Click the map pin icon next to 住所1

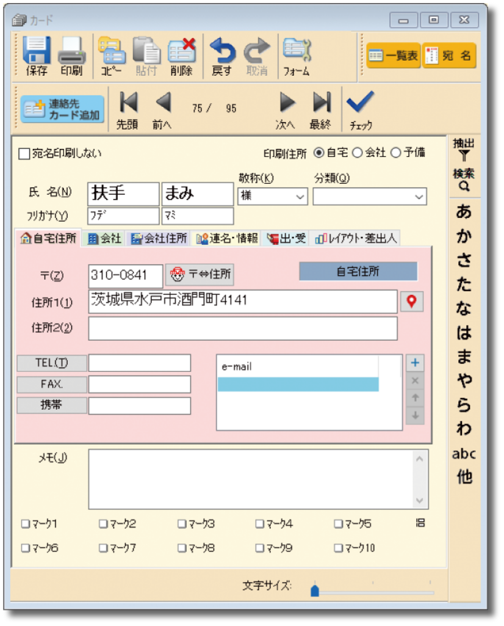tap(412, 301)
